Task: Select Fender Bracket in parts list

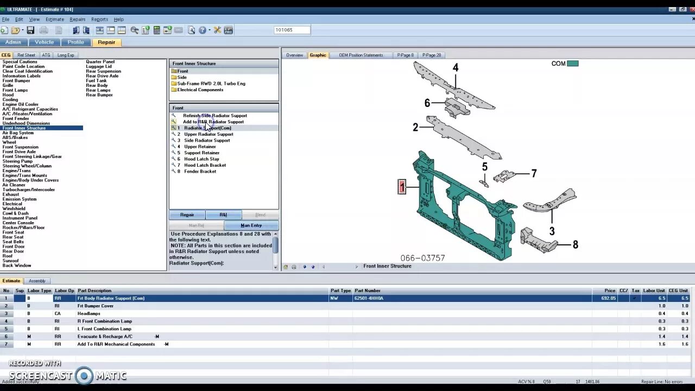Action: coord(200,172)
